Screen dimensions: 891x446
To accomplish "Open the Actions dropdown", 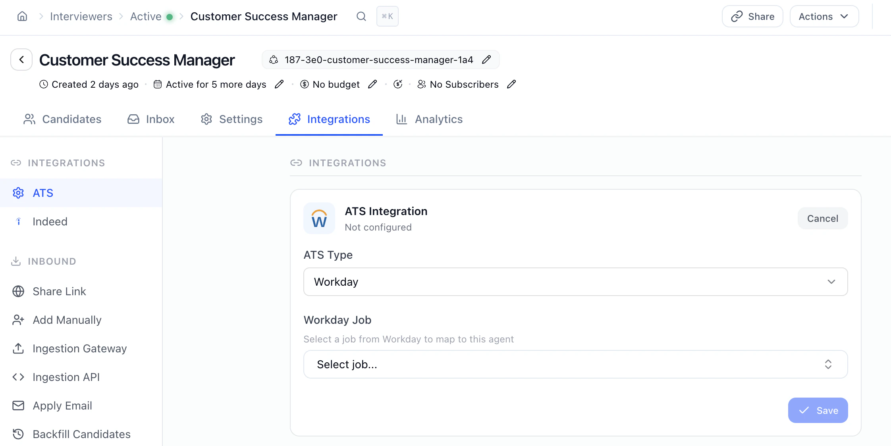I will tap(824, 16).
